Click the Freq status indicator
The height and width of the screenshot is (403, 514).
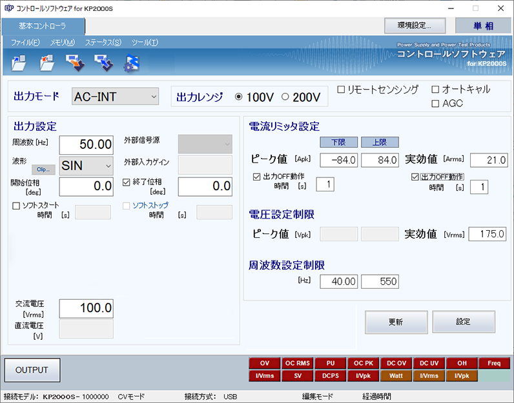(494, 364)
